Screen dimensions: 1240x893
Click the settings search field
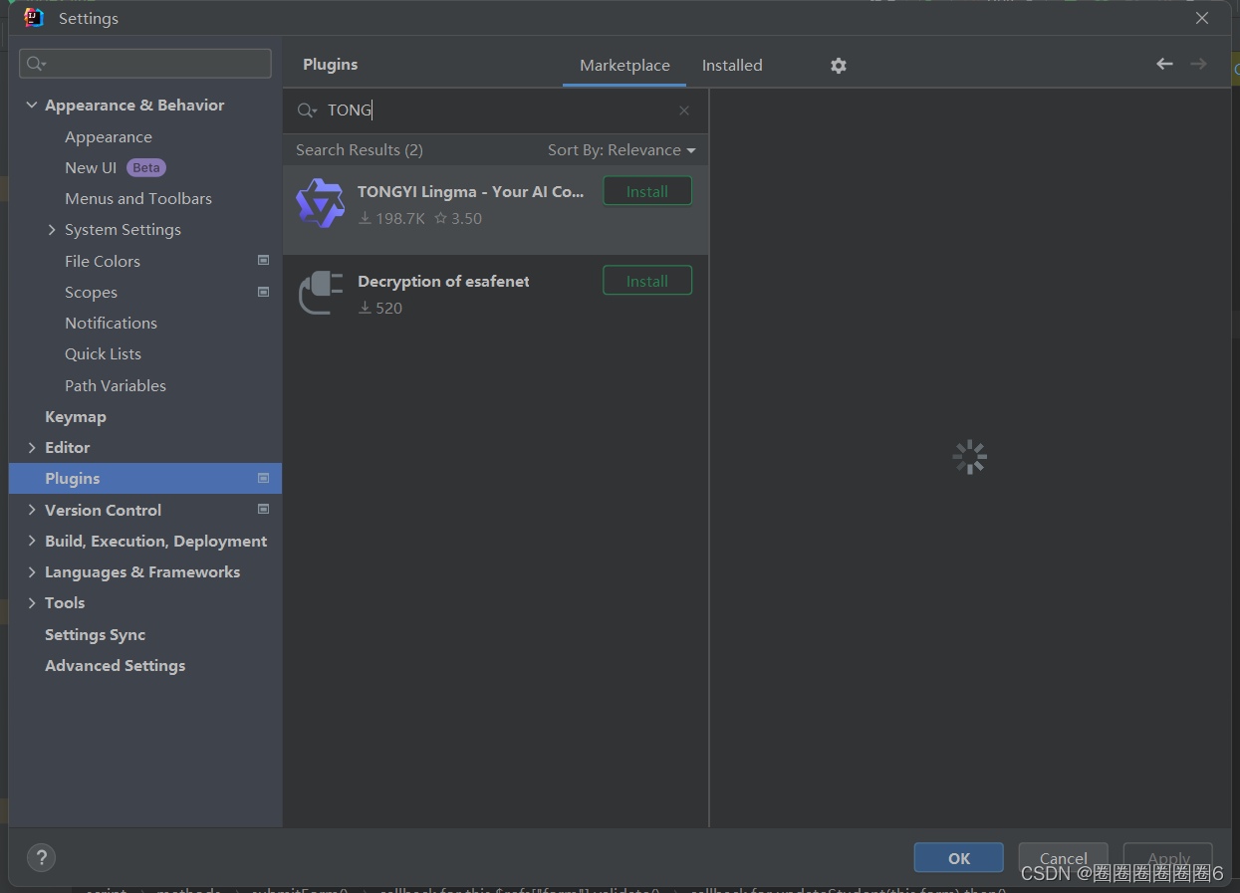145,64
